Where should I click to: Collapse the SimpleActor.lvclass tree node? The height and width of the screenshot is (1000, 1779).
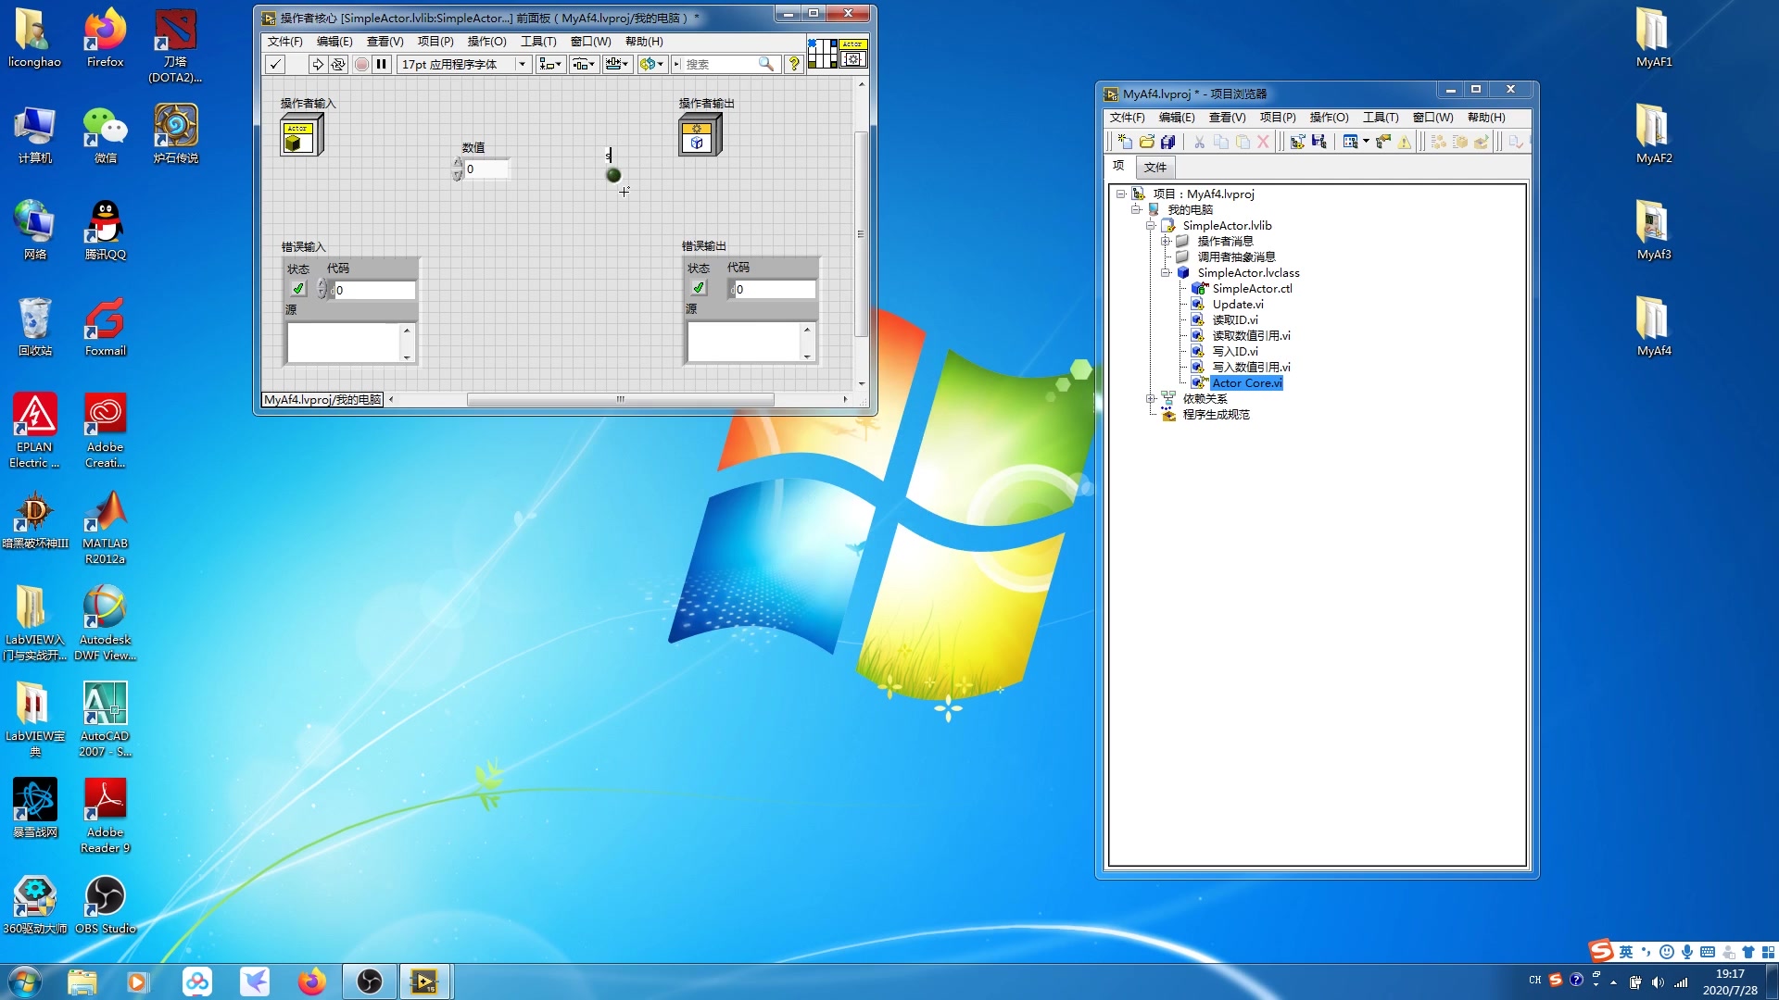1166,272
